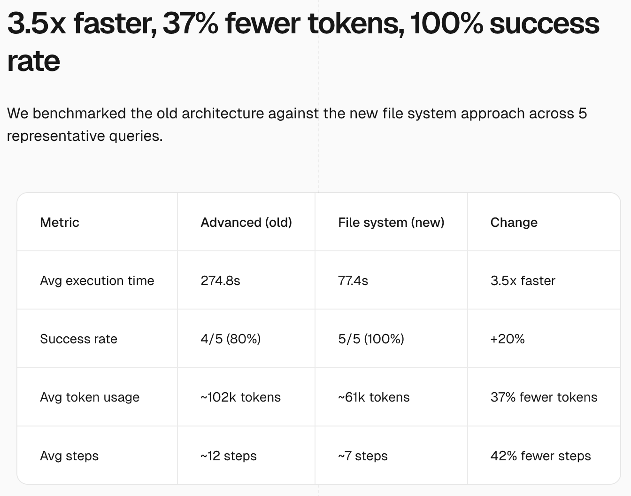Click the benchmark description paragraph
Image resolution: width=631 pixels, height=496 pixels.
pos(297,124)
